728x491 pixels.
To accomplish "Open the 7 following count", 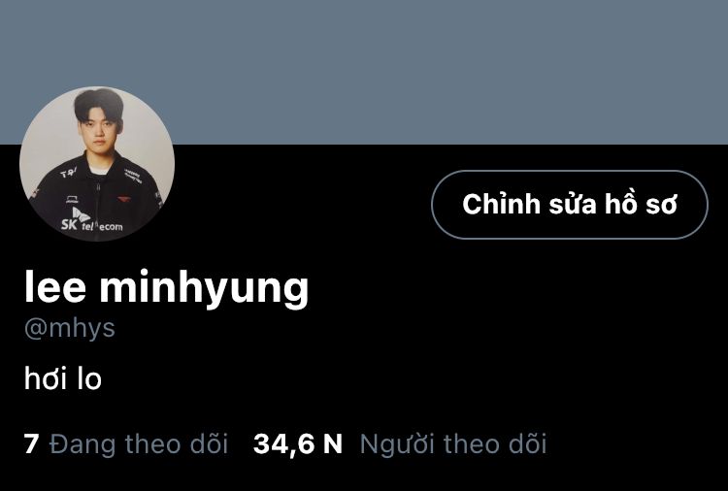I will pyautogui.click(x=31, y=443).
